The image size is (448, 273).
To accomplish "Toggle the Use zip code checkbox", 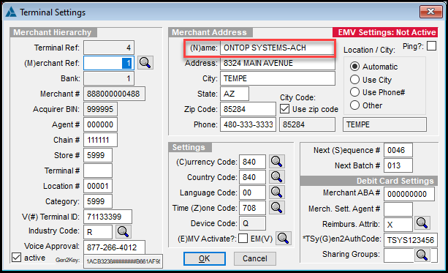I will (x=284, y=109).
